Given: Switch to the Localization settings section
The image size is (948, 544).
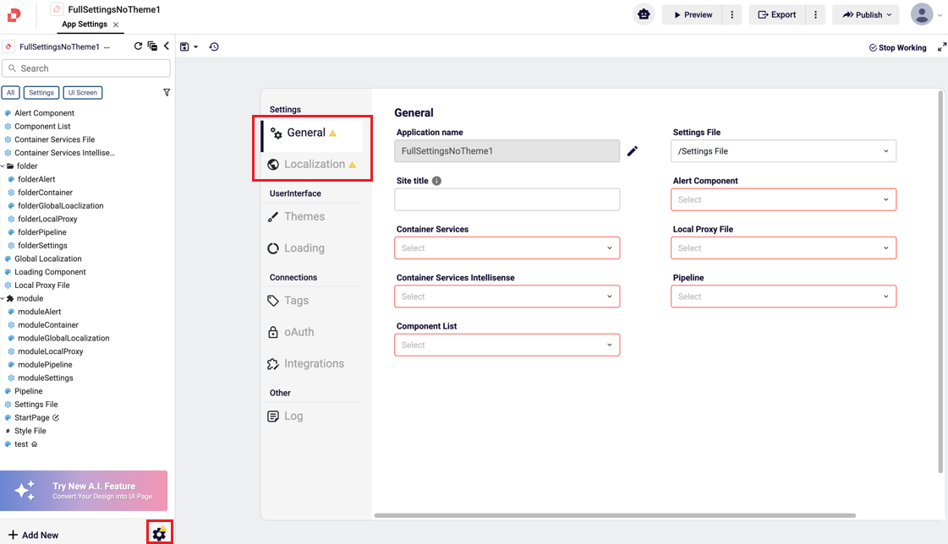Looking at the screenshot, I should tap(314, 165).
